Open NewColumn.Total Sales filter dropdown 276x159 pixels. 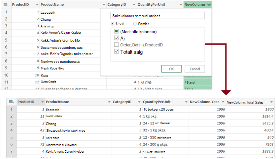(271, 102)
